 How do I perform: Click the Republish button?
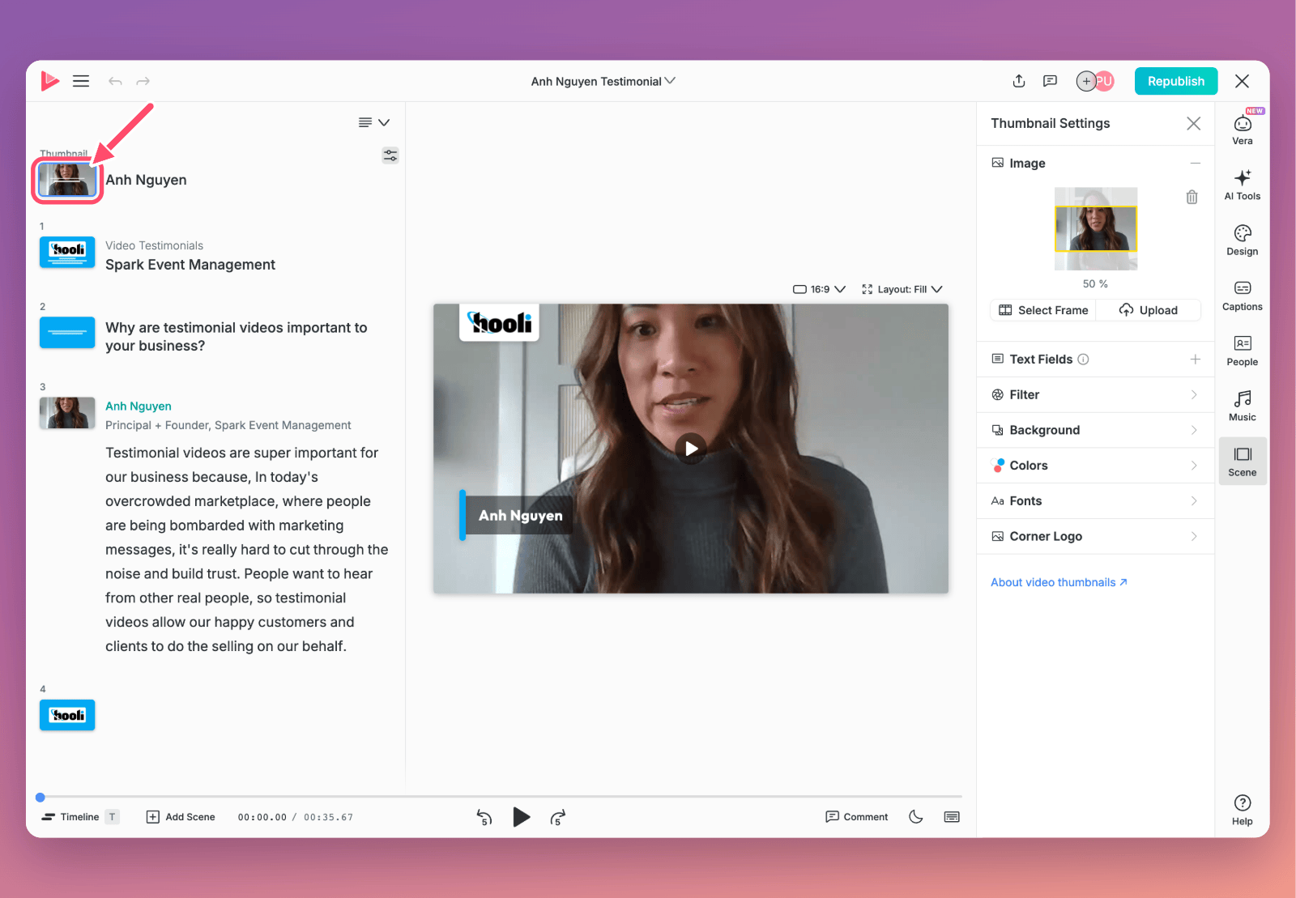1176,81
